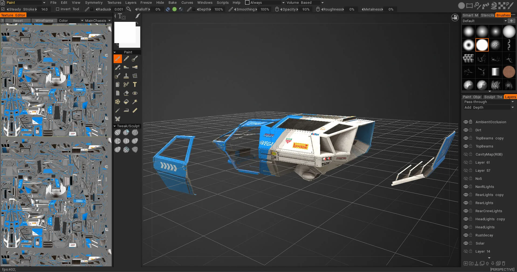Open the Default brush folder dropdown

(x=485, y=21)
